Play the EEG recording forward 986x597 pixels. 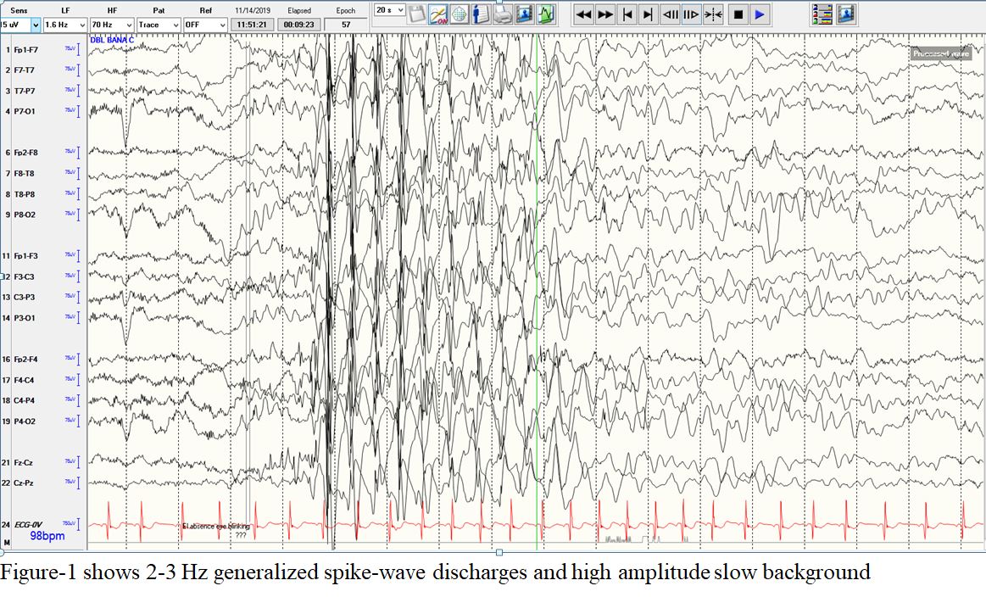760,14
